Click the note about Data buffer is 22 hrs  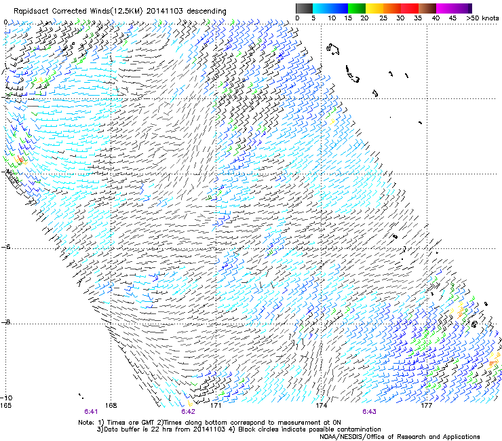coord(239,429)
